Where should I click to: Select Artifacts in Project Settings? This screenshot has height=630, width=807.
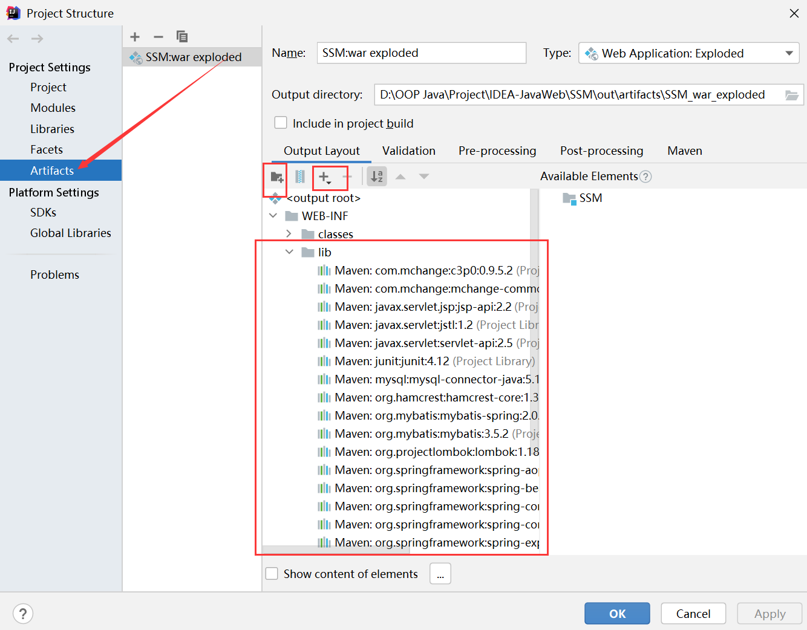click(60, 170)
